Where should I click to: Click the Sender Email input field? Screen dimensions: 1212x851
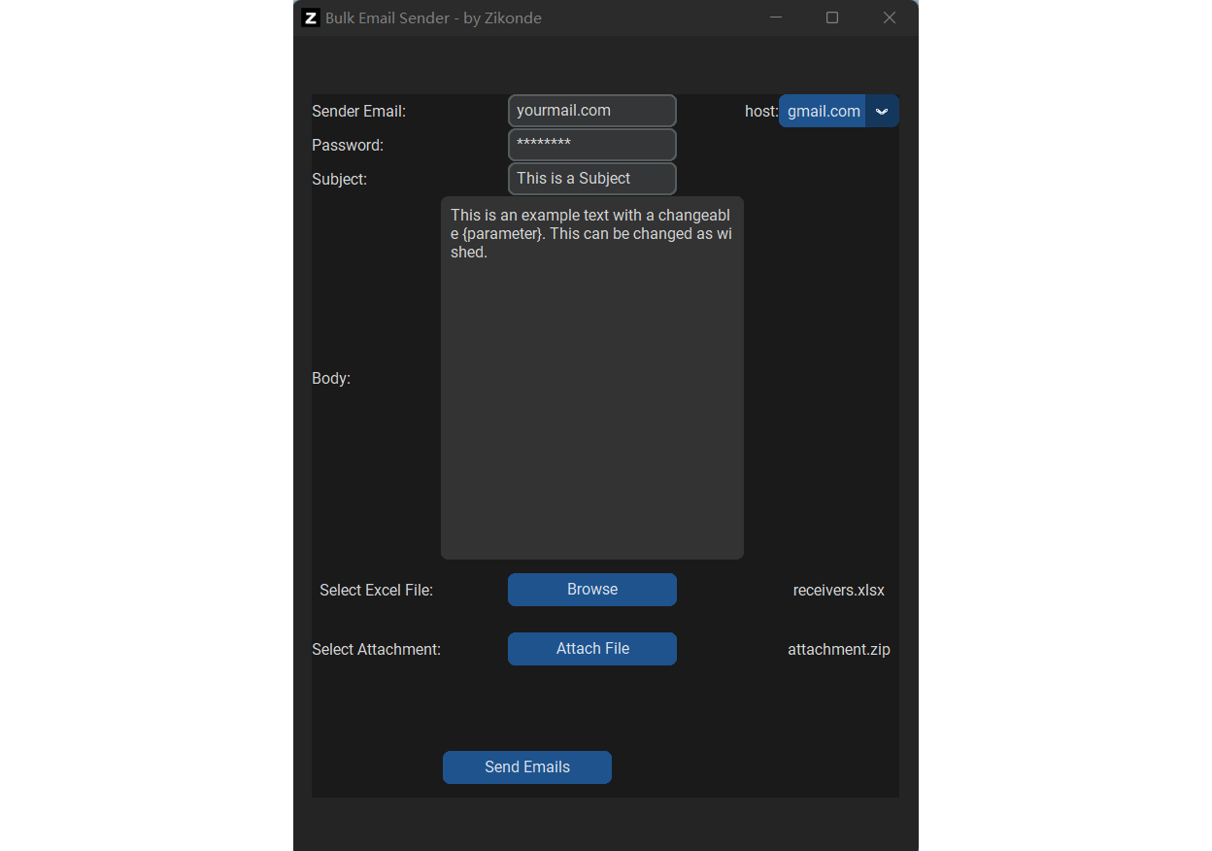tap(591, 110)
